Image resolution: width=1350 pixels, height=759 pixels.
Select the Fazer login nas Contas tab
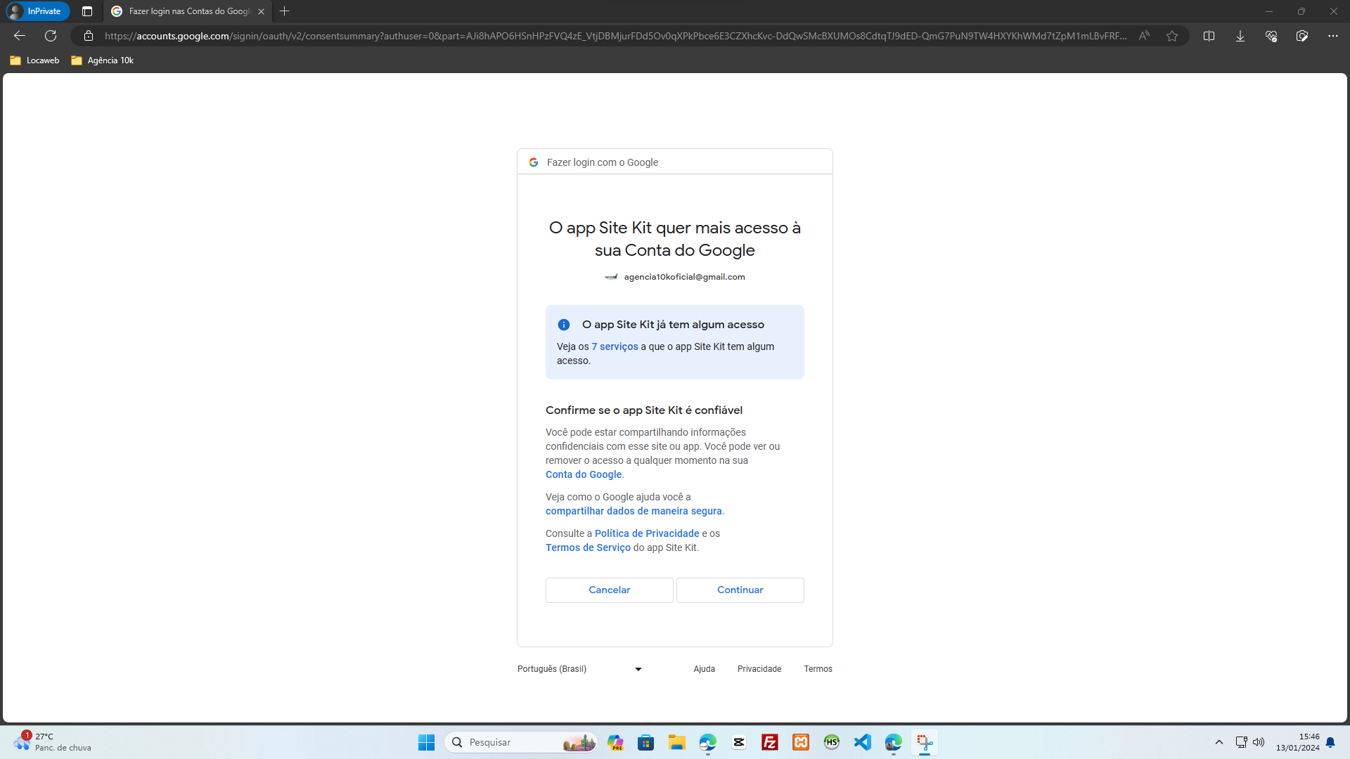(x=183, y=11)
